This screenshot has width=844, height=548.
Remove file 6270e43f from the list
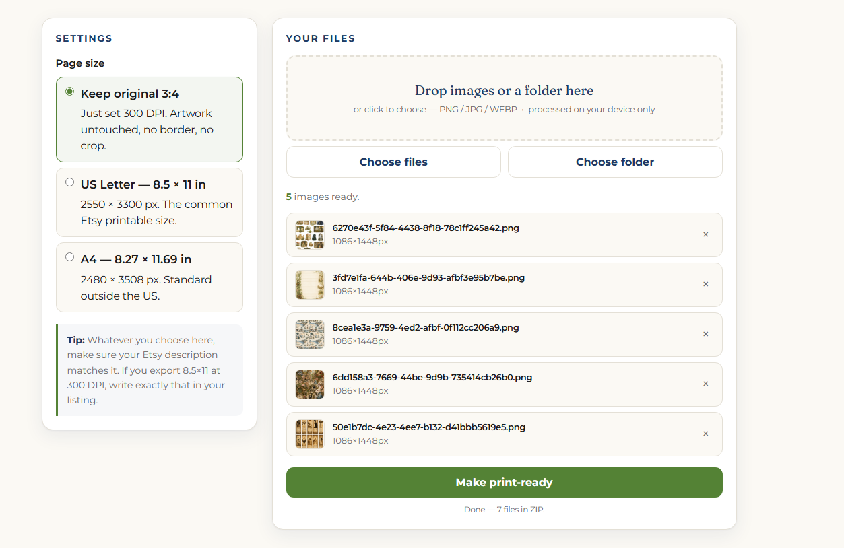[x=705, y=235]
